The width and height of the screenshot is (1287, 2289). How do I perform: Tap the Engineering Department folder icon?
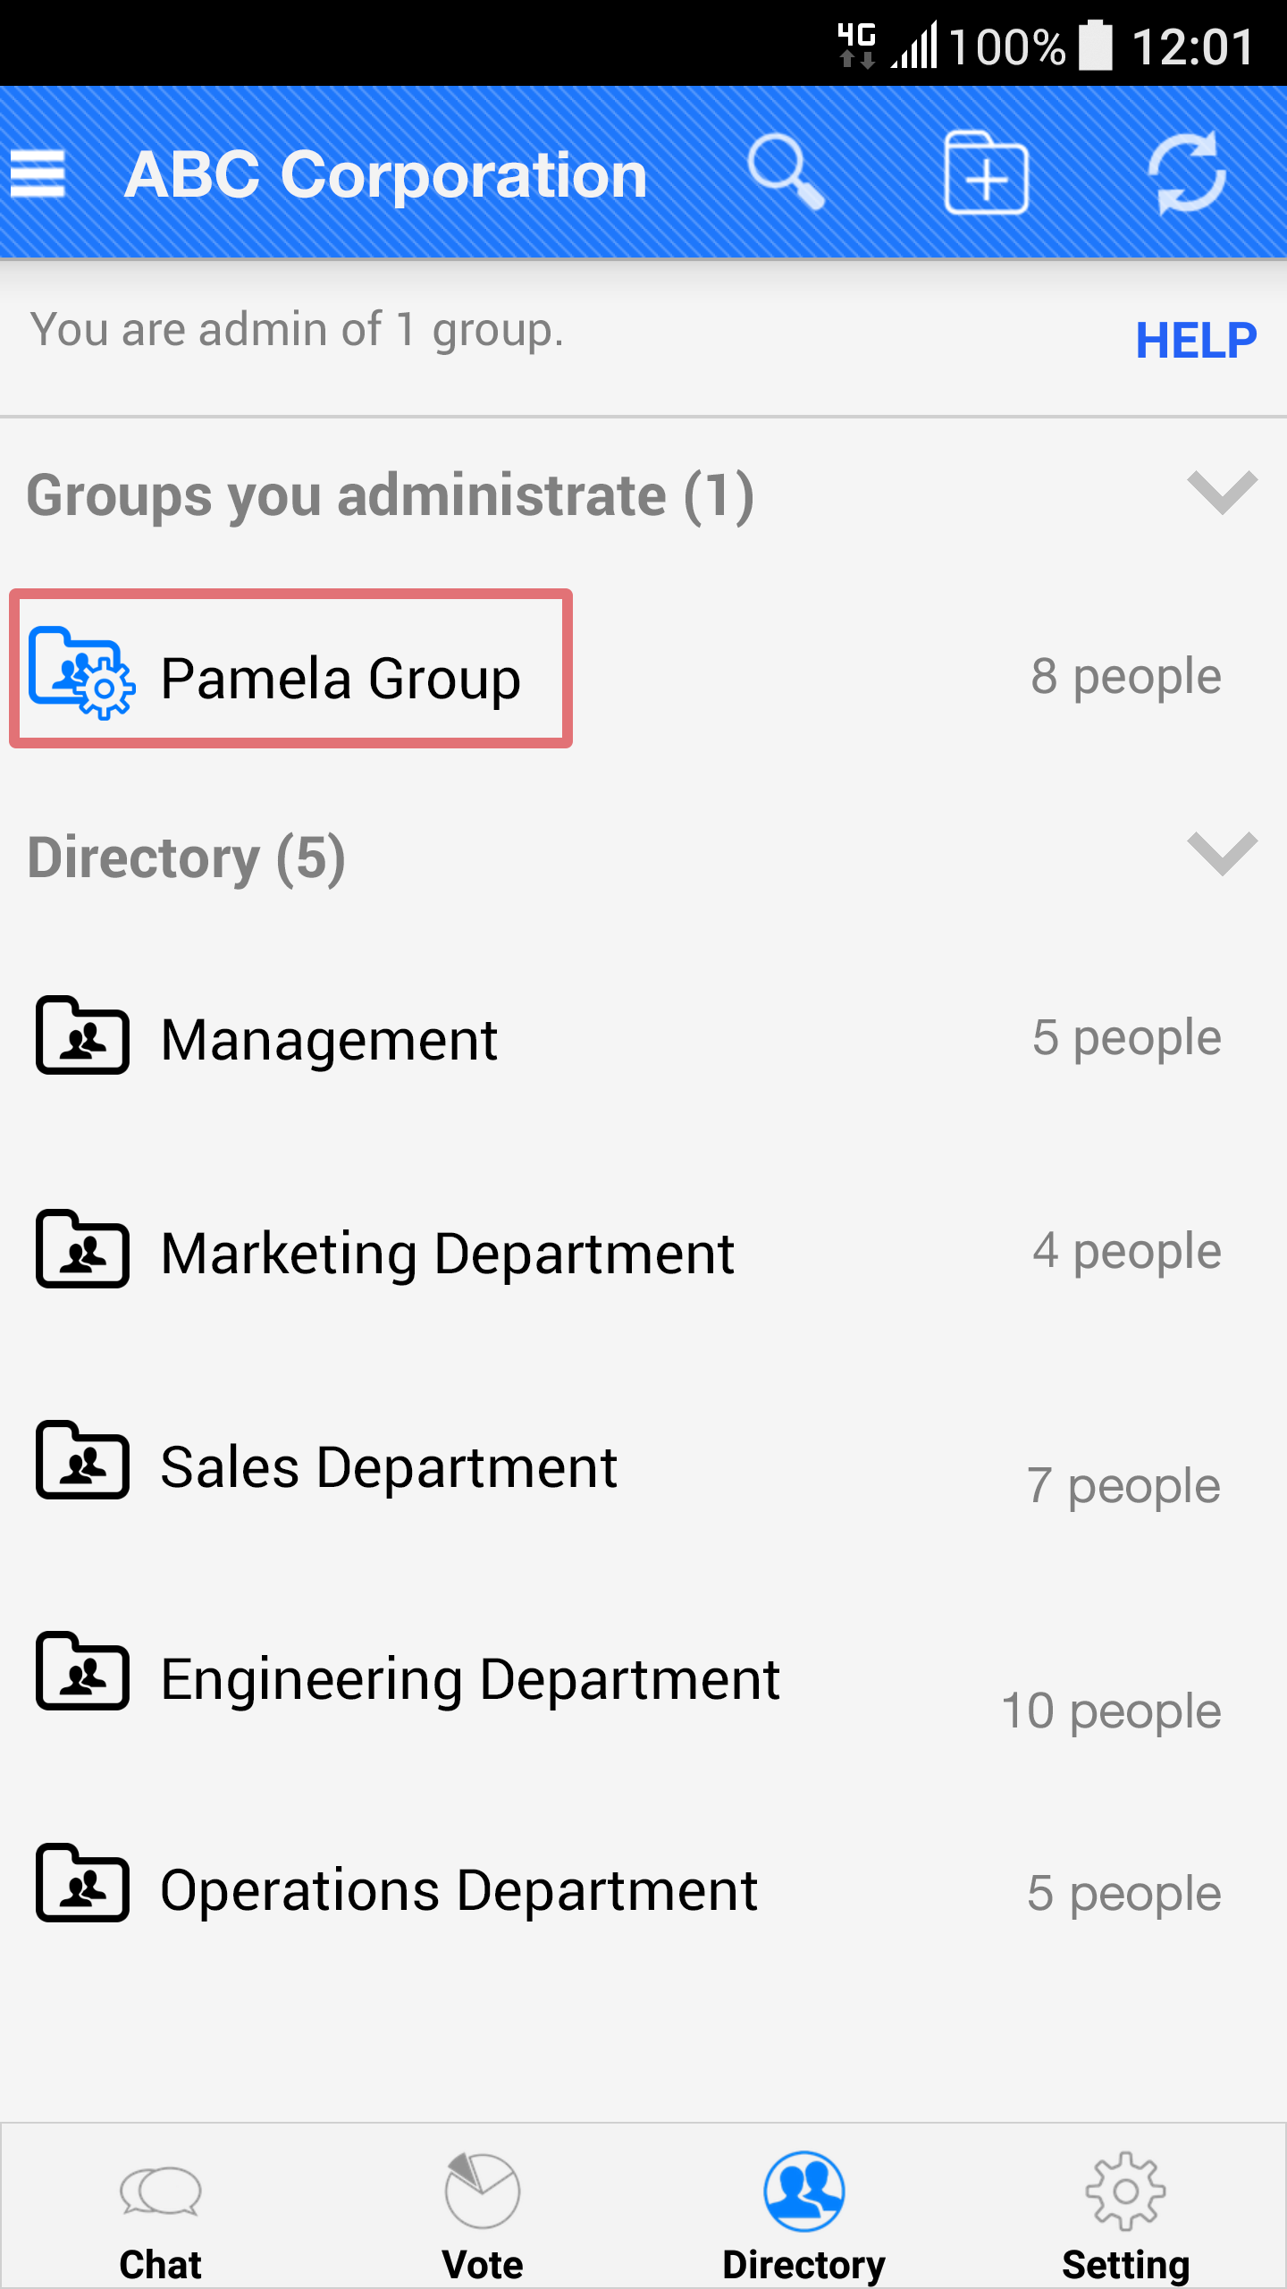click(82, 1672)
